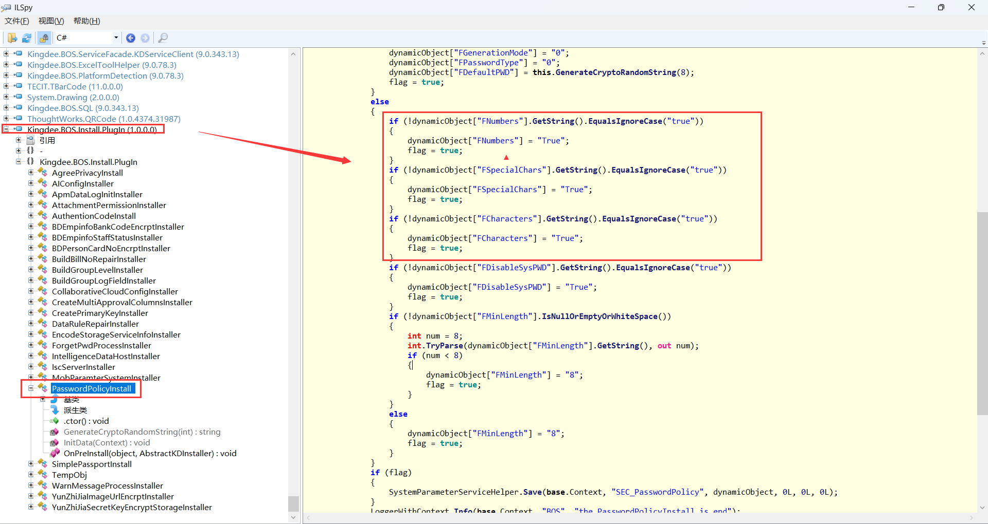This screenshot has width=988, height=524.
Task: Select YunZhiJiaSecretKeyEncryptStorageInstaller in the tree
Action: pyautogui.click(x=132, y=507)
